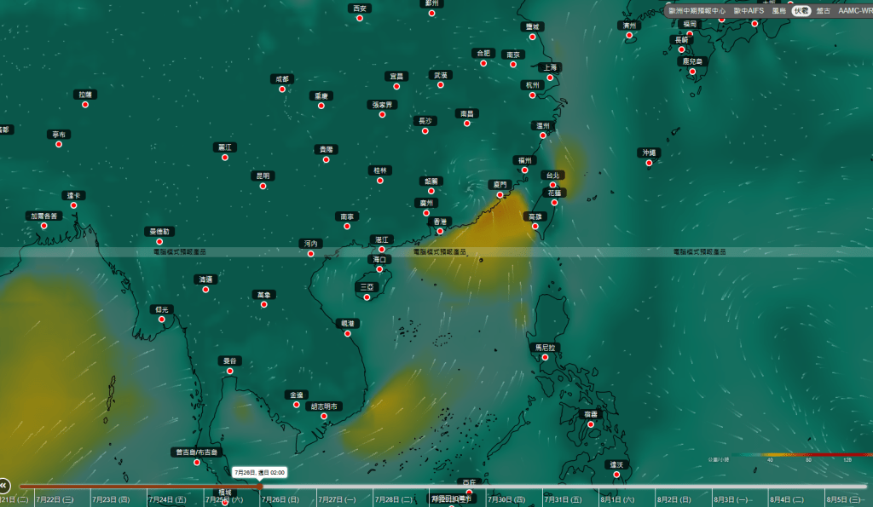This screenshot has height=507, width=873.
Task: Jump to 8月5日 (三) on the timeline
Action: click(843, 499)
